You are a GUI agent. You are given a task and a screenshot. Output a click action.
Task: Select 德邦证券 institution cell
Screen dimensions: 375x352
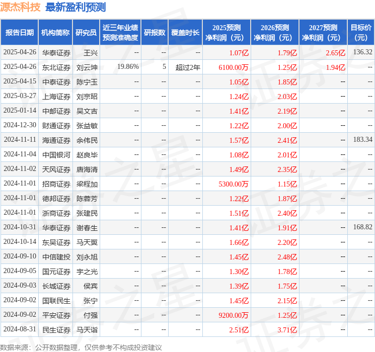click(x=56, y=199)
